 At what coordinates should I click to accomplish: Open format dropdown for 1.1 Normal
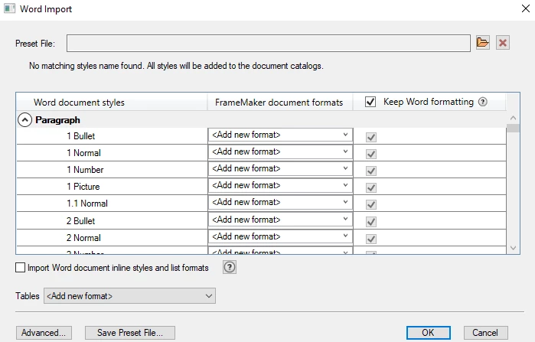pos(280,202)
